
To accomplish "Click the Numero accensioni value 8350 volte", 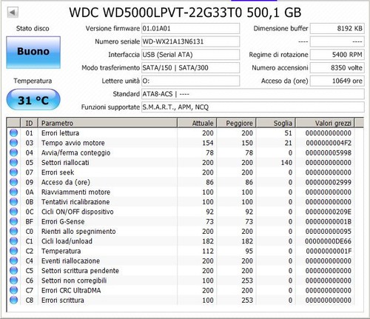I will 337,67.
